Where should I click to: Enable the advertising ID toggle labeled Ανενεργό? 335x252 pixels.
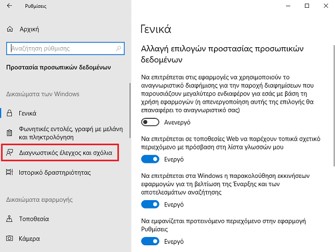pyautogui.click(x=150, y=122)
